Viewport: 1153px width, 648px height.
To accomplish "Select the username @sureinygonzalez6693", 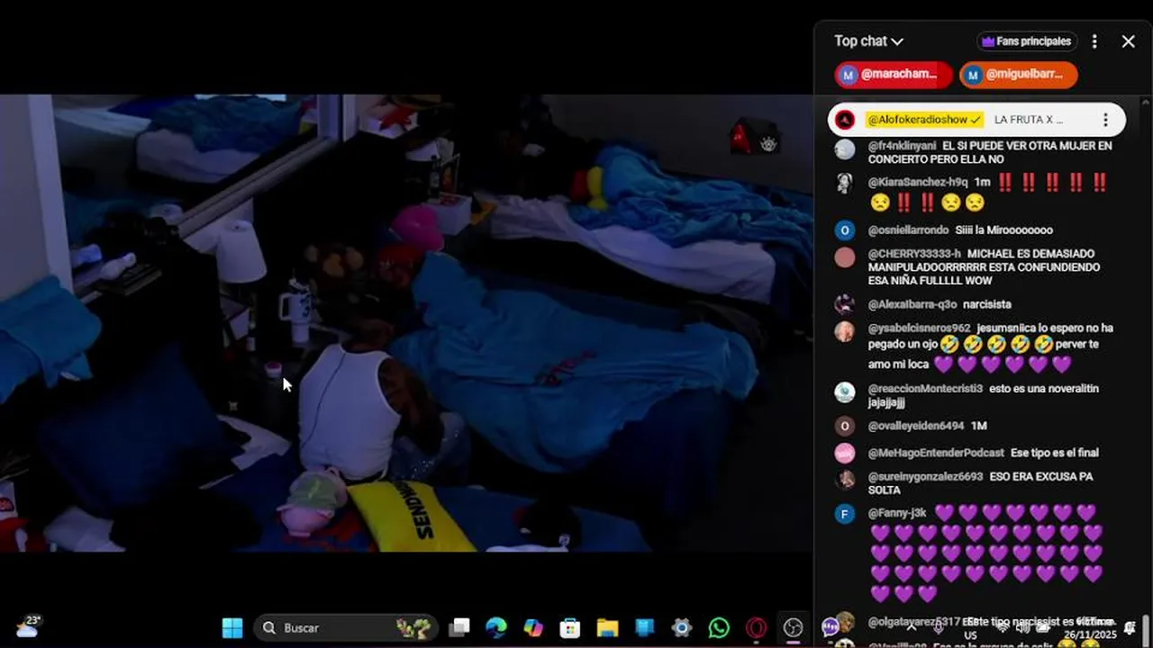I will point(925,477).
